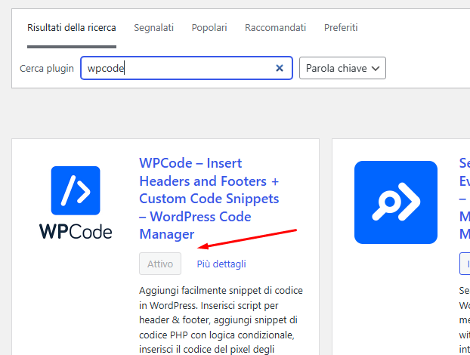The height and width of the screenshot is (355, 470).
Task: Open the Segnalati tab
Action: click(153, 28)
